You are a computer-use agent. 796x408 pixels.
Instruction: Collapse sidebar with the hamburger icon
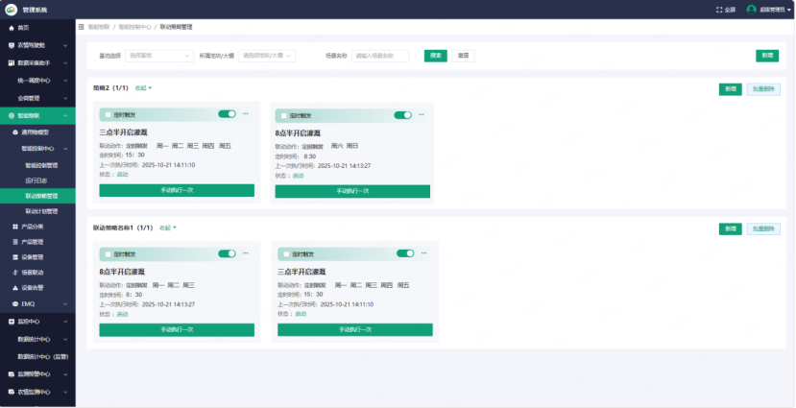82,27
